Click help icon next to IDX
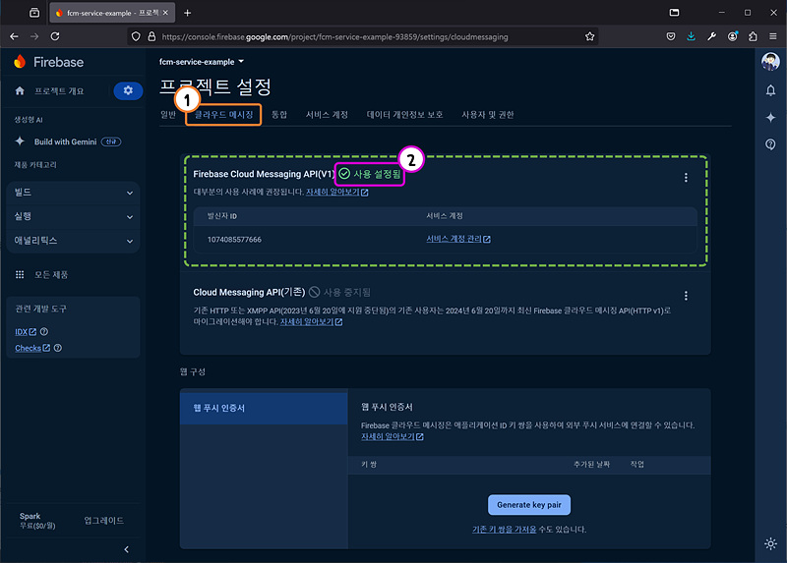787x563 pixels. pos(44,331)
